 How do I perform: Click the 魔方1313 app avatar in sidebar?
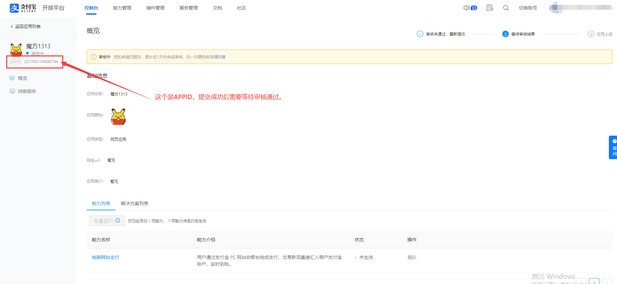tap(16, 50)
